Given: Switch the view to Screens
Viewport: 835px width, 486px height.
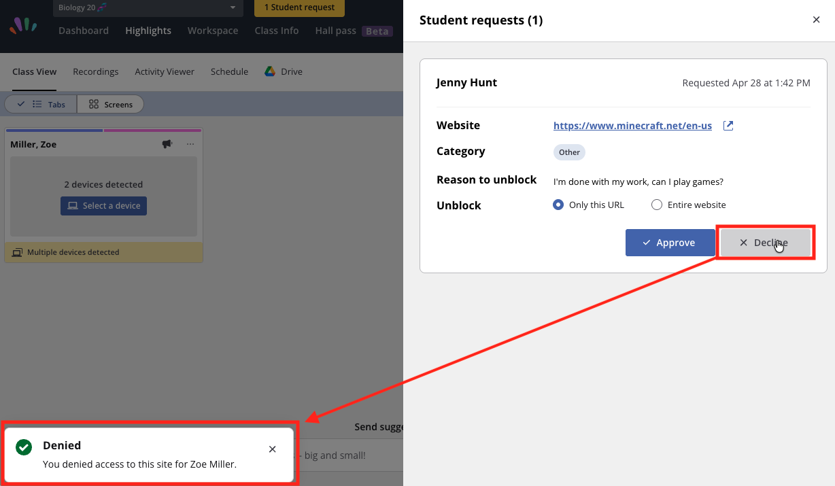Looking at the screenshot, I should (111, 105).
